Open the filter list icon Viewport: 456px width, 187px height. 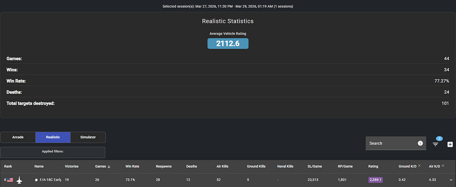point(435,144)
